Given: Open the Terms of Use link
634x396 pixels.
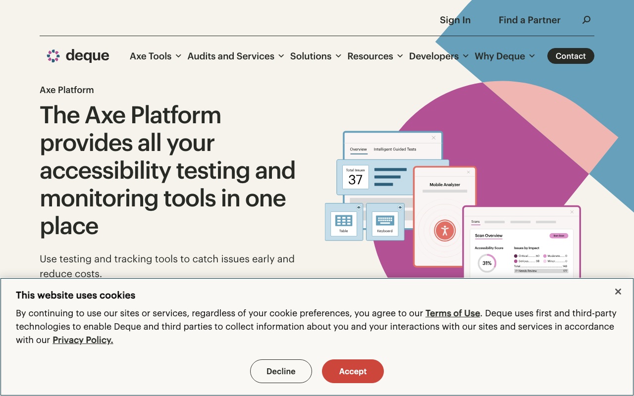Looking at the screenshot, I should coord(453,313).
